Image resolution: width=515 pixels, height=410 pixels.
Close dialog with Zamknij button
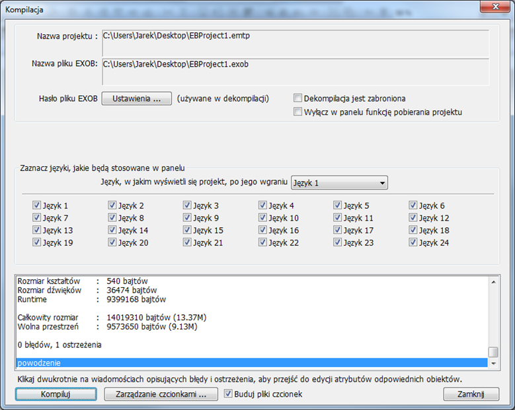[x=471, y=394]
